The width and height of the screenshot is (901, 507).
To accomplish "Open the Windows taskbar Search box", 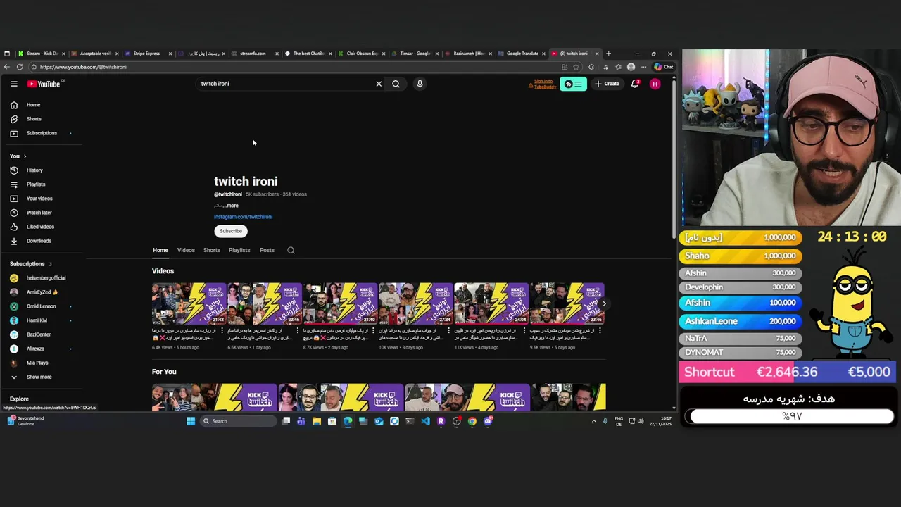I will pyautogui.click(x=239, y=421).
